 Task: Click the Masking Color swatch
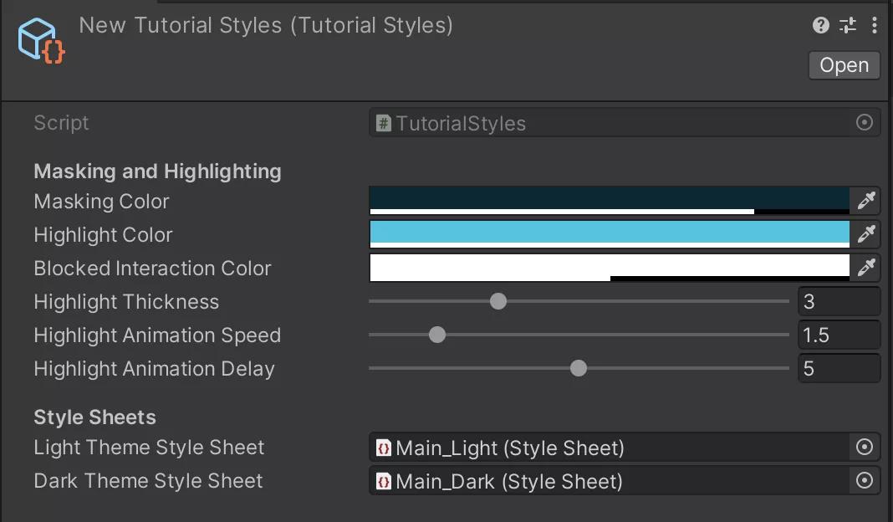point(609,199)
